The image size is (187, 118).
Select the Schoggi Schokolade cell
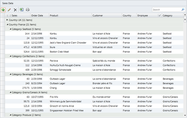70,70
